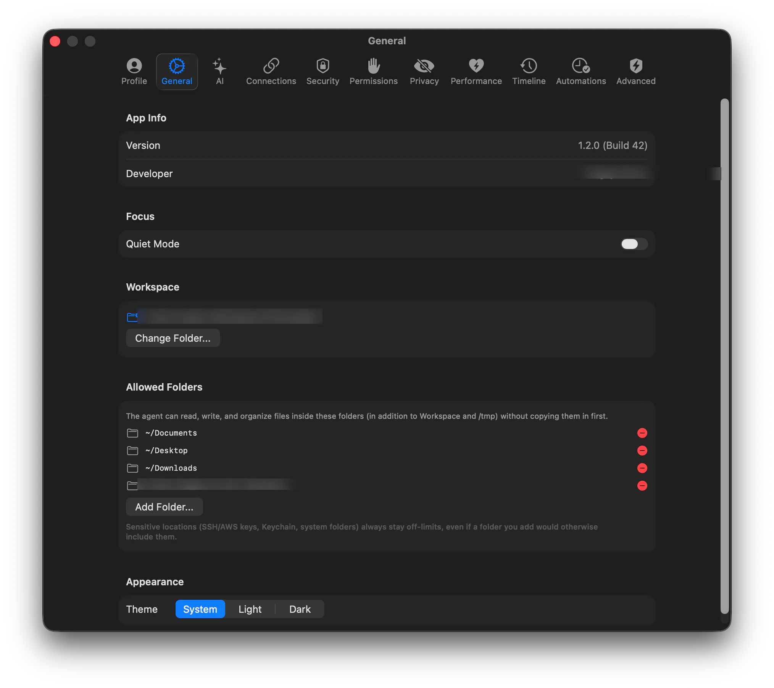
Task: Click the Version row label
Action: [143, 145]
